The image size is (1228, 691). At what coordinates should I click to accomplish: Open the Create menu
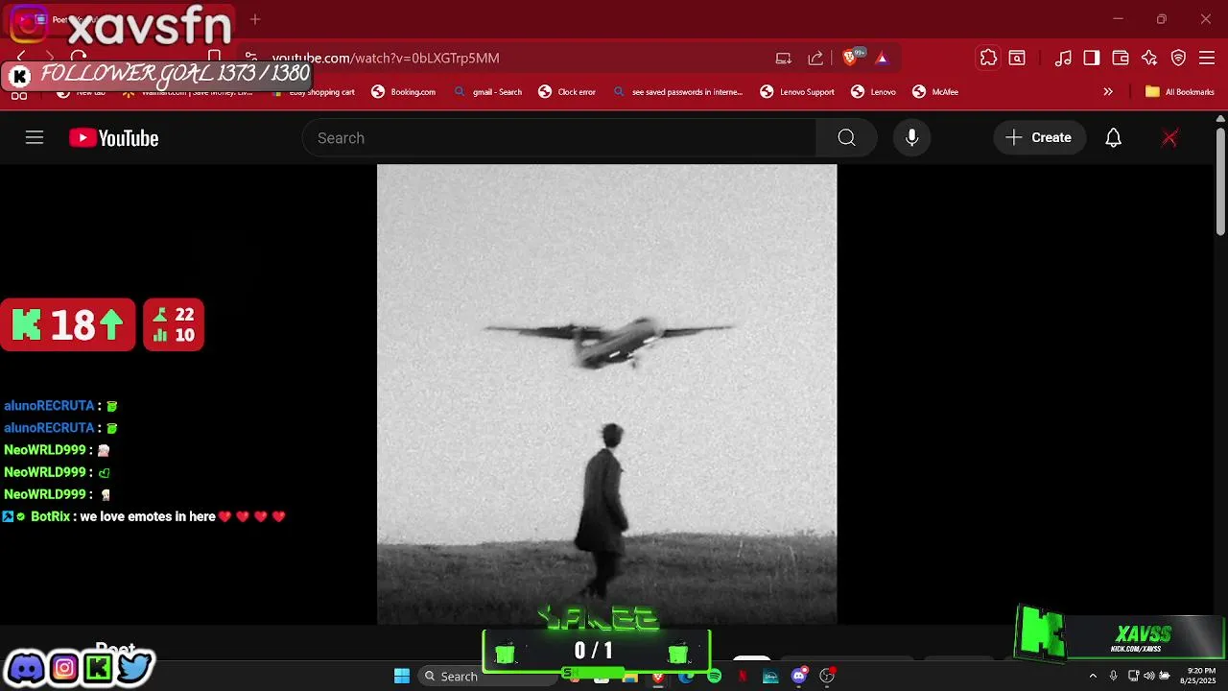1039,138
